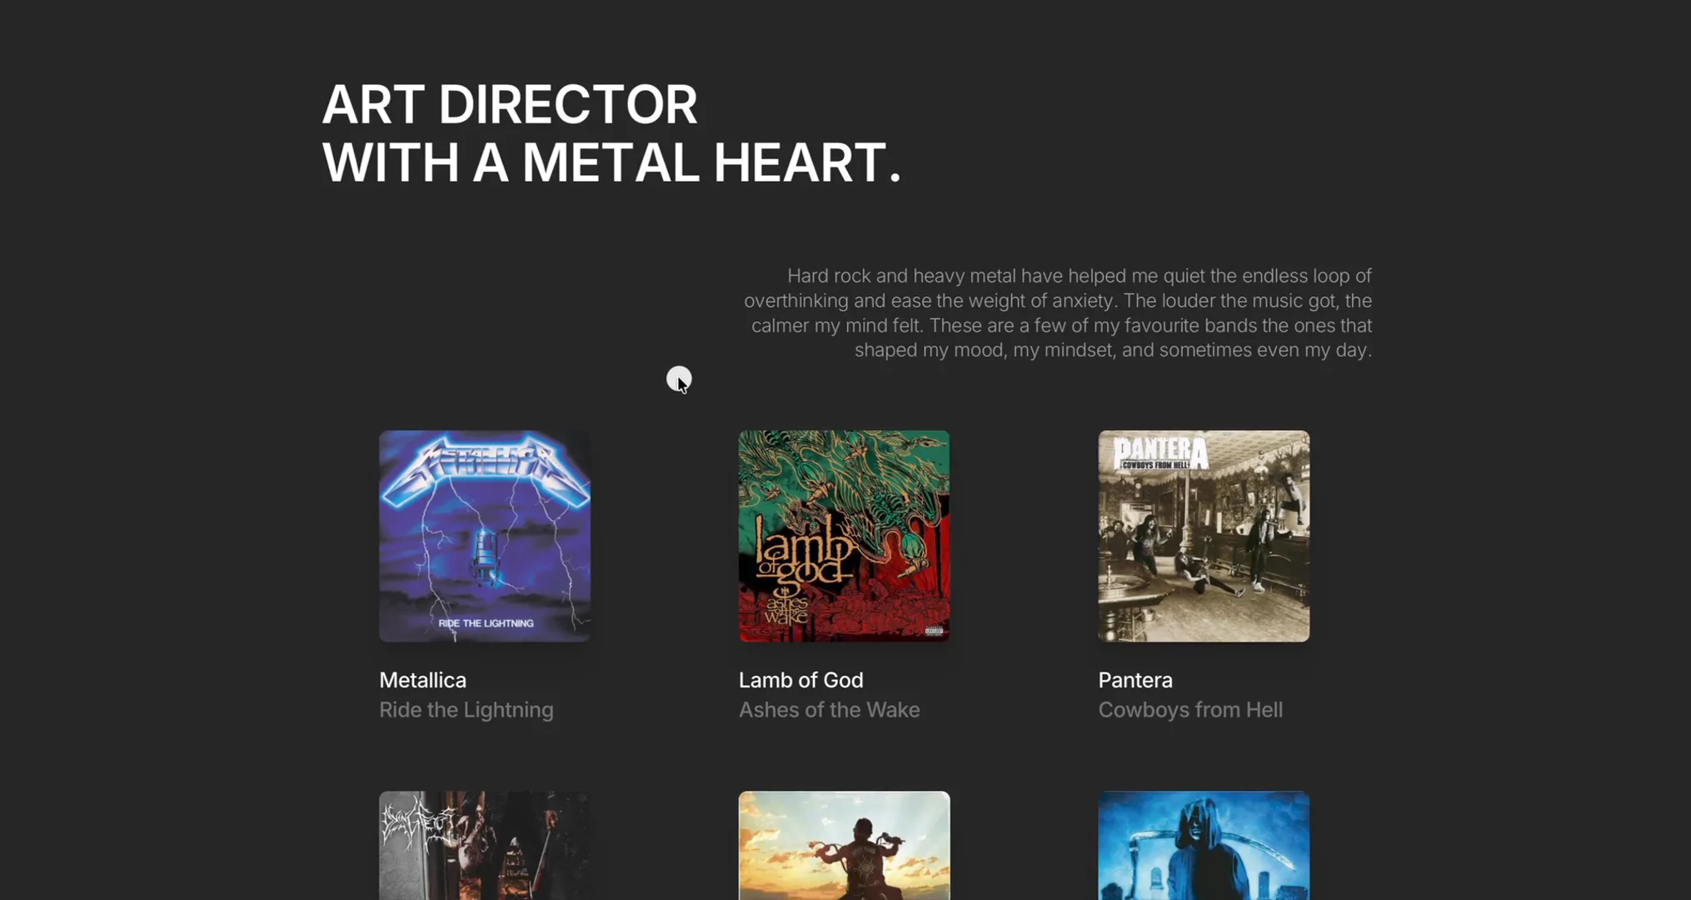Click the 'Ashes of the Wake' album title
Image resolution: width=1691 pixels, height=900 pixels.
(829, 710)
